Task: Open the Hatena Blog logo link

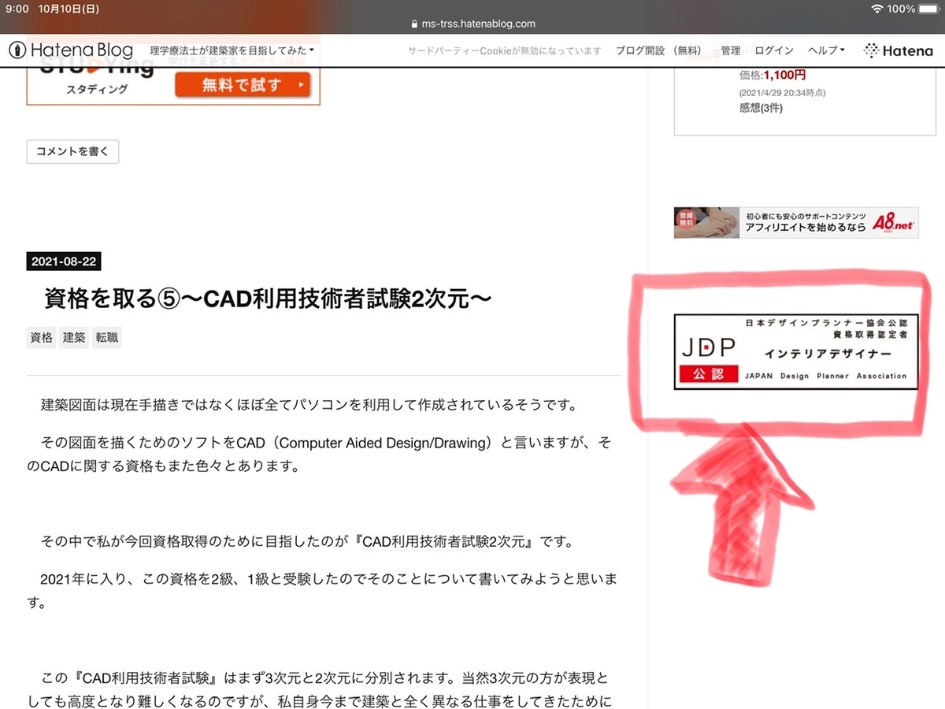Action: (x=71, y=50)
